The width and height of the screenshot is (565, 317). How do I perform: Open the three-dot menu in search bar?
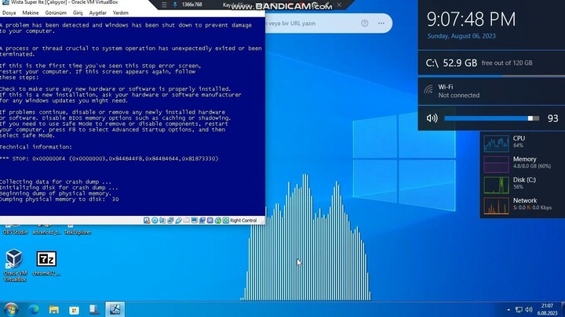tap(381, 23)
